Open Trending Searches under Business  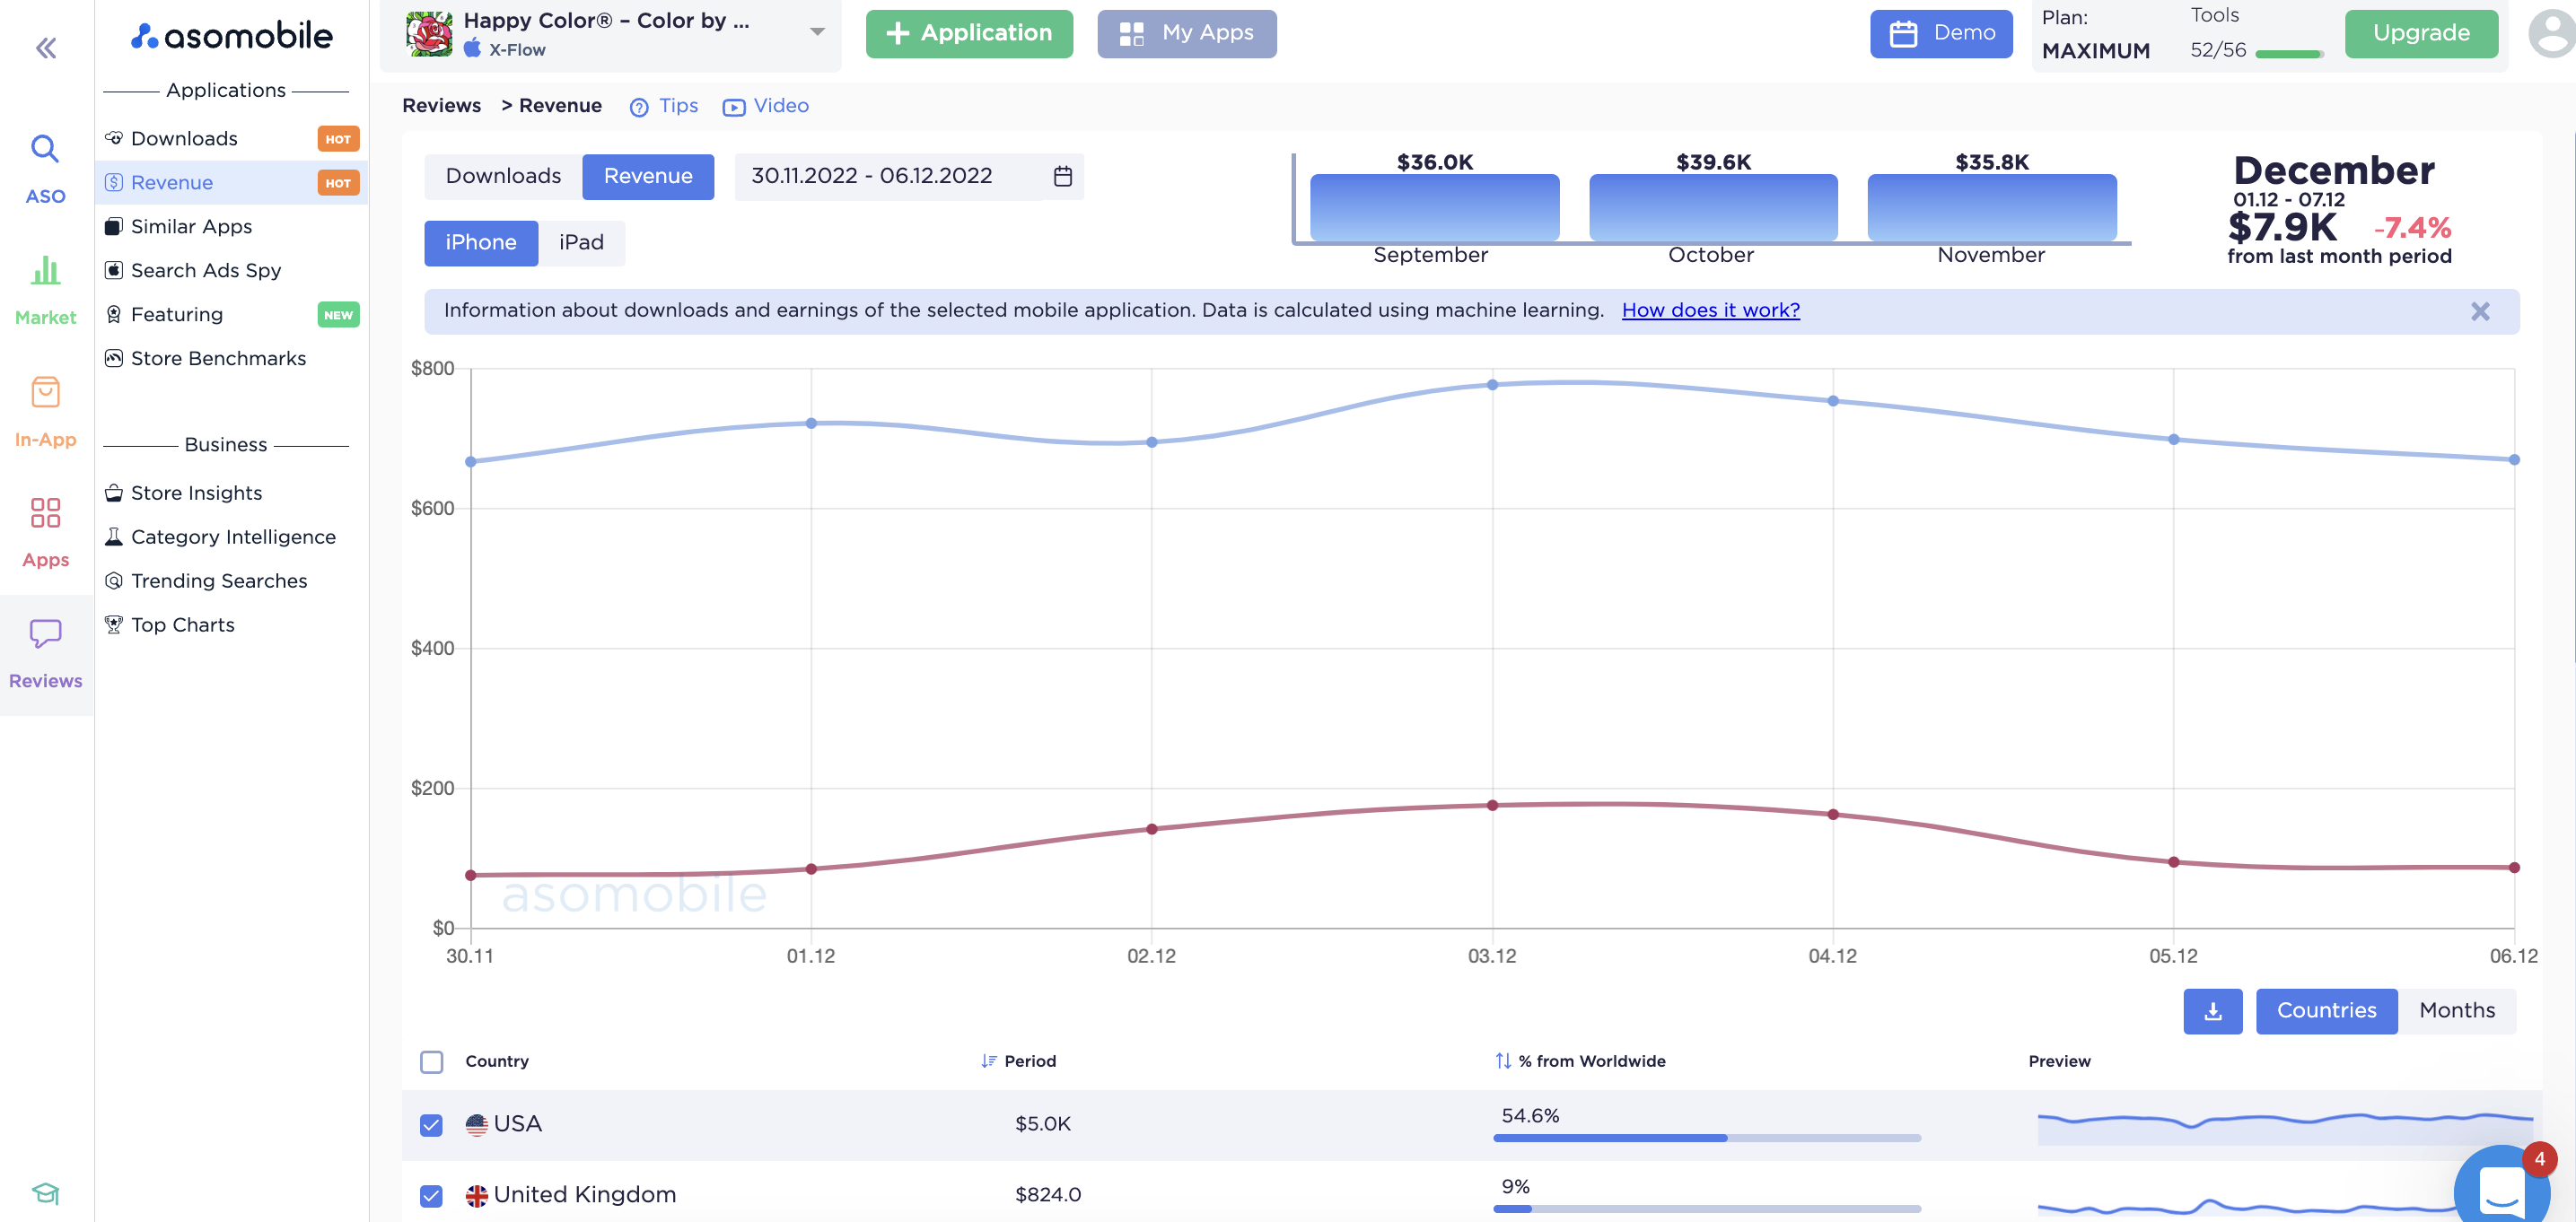(219, 581)
